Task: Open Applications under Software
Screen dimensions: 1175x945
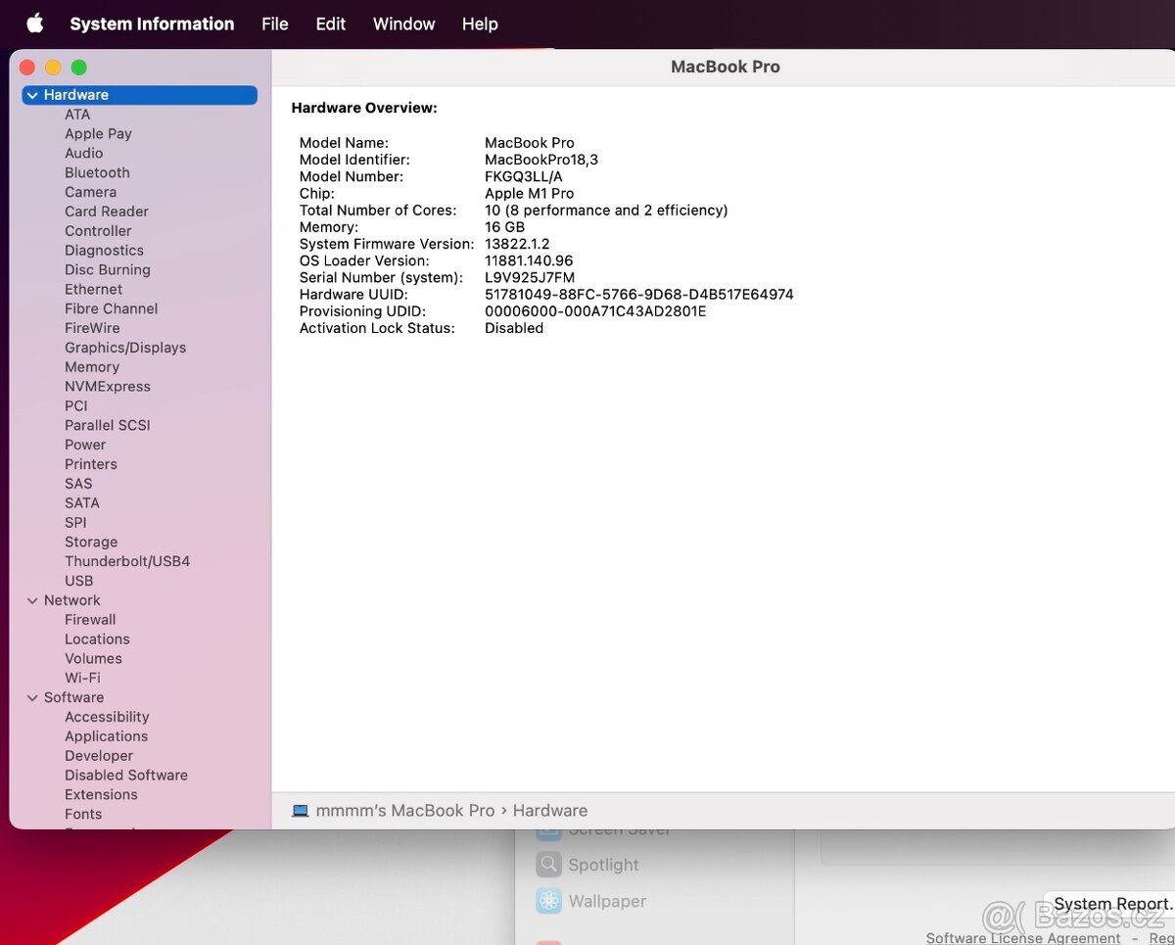Action: pos(107,736)
